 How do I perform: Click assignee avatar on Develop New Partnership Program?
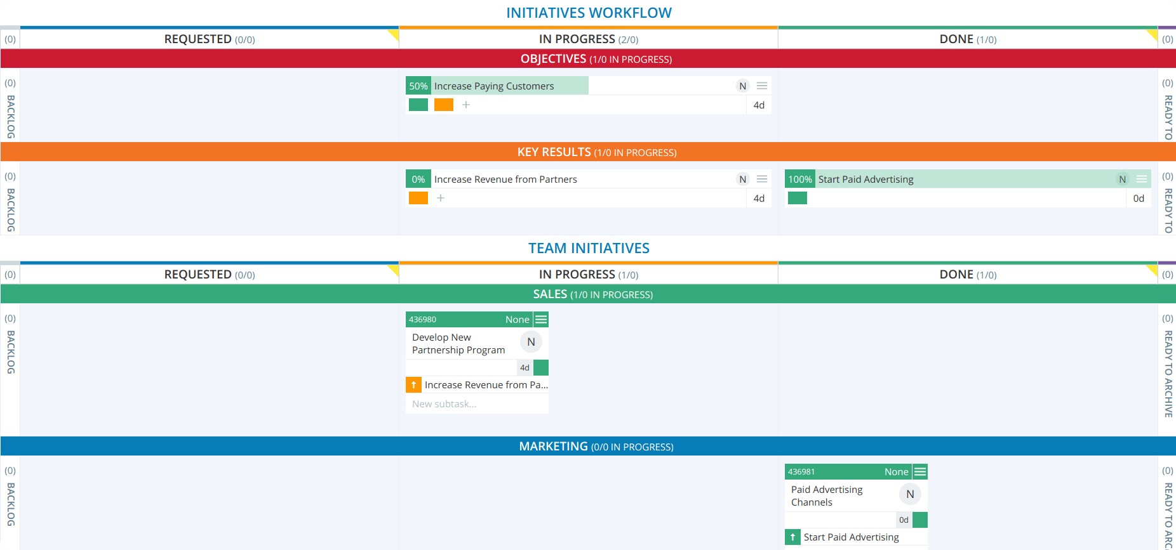click(531, 342)
